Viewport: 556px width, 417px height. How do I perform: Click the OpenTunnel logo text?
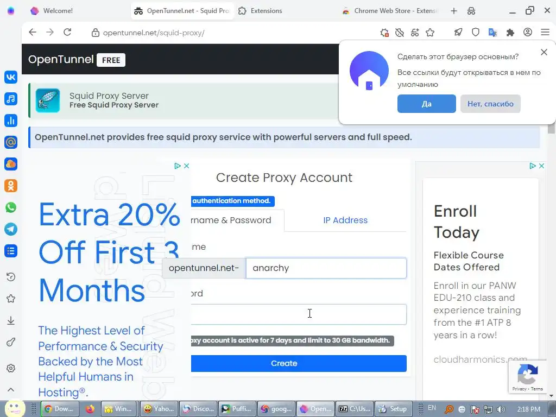(x=61, y=60)
